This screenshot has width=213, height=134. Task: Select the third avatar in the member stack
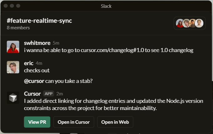192,23
